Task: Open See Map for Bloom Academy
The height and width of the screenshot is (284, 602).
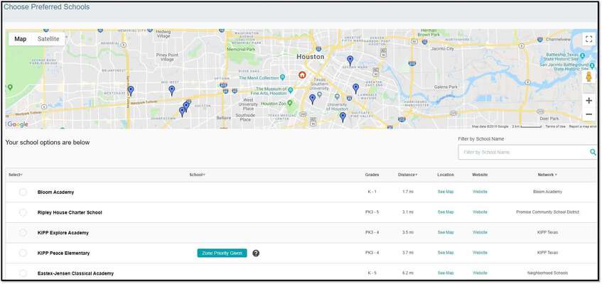Action: click(x=446, y=192)
